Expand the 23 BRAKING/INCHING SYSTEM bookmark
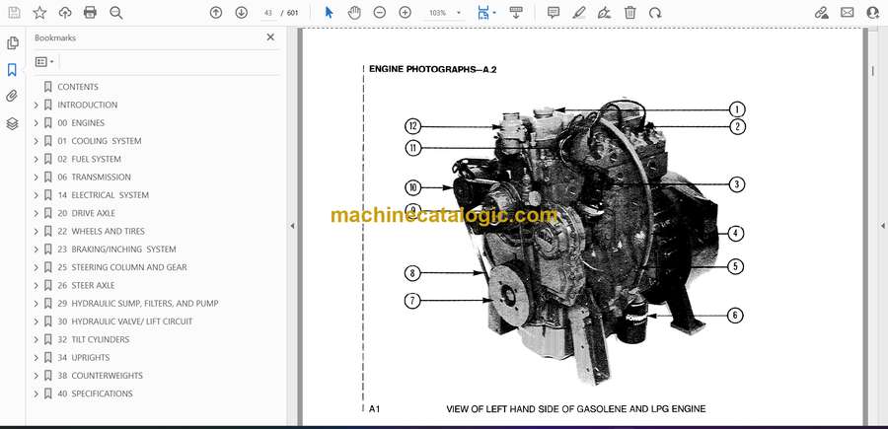 pos(37,250)
